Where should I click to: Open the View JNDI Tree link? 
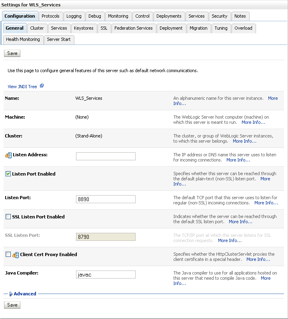pyautogui.click(x=22, y=87)
